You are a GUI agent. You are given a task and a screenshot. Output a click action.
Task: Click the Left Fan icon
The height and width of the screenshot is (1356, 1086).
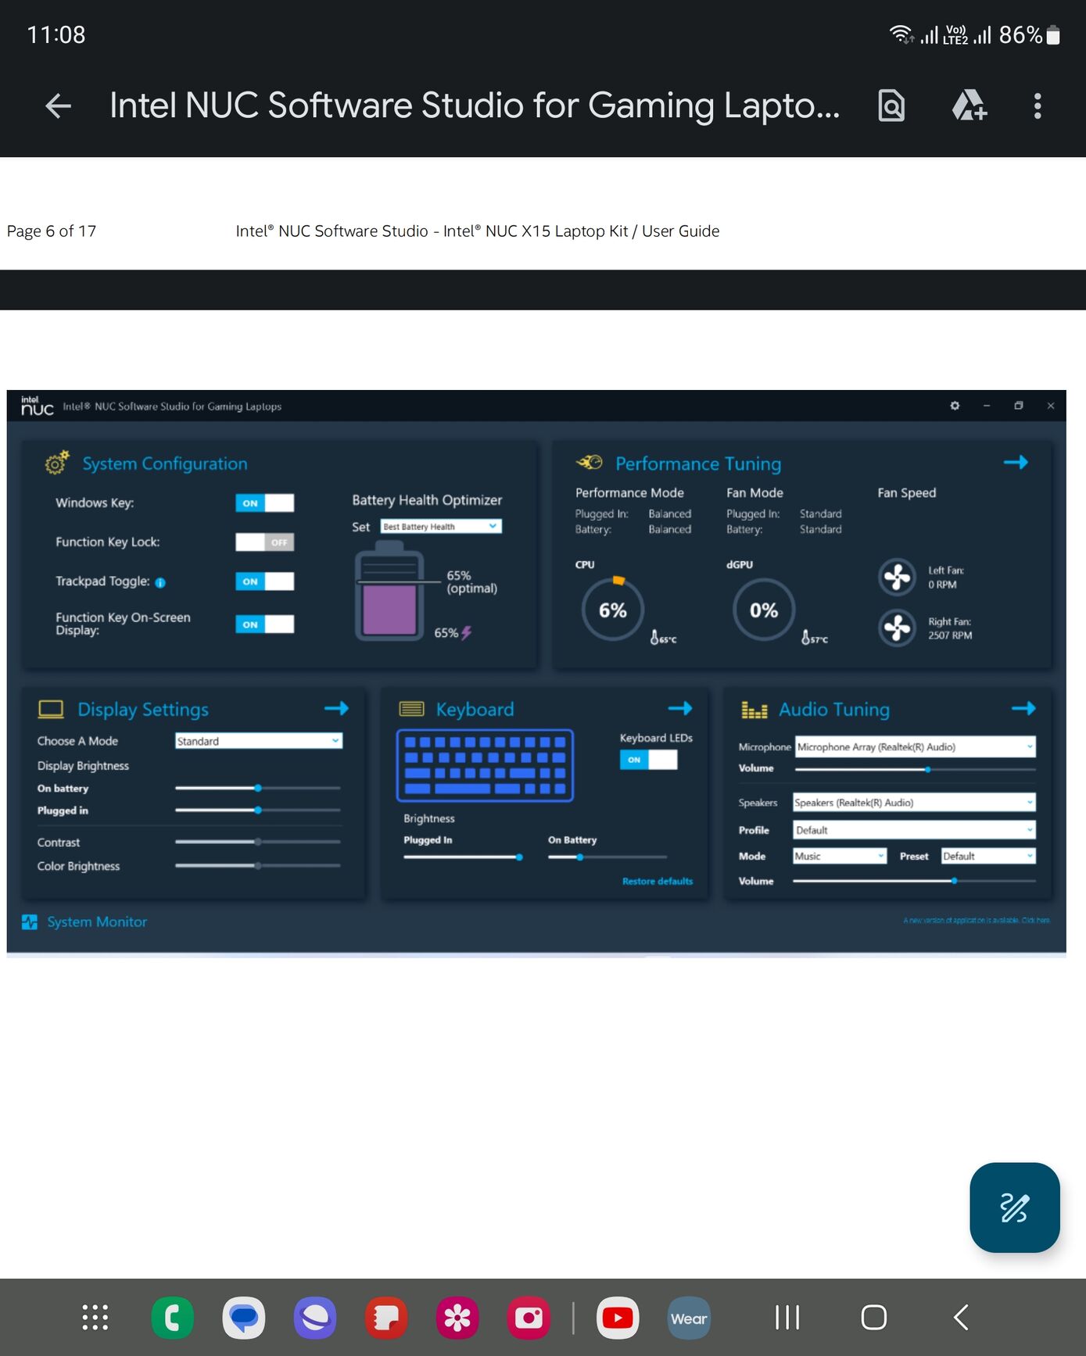897,577
